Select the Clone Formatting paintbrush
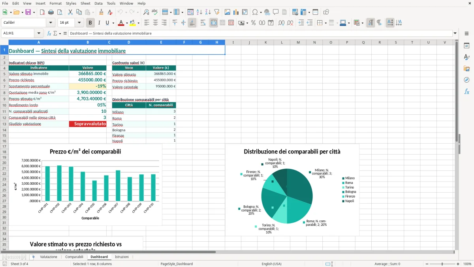 [x=101, y=12]
